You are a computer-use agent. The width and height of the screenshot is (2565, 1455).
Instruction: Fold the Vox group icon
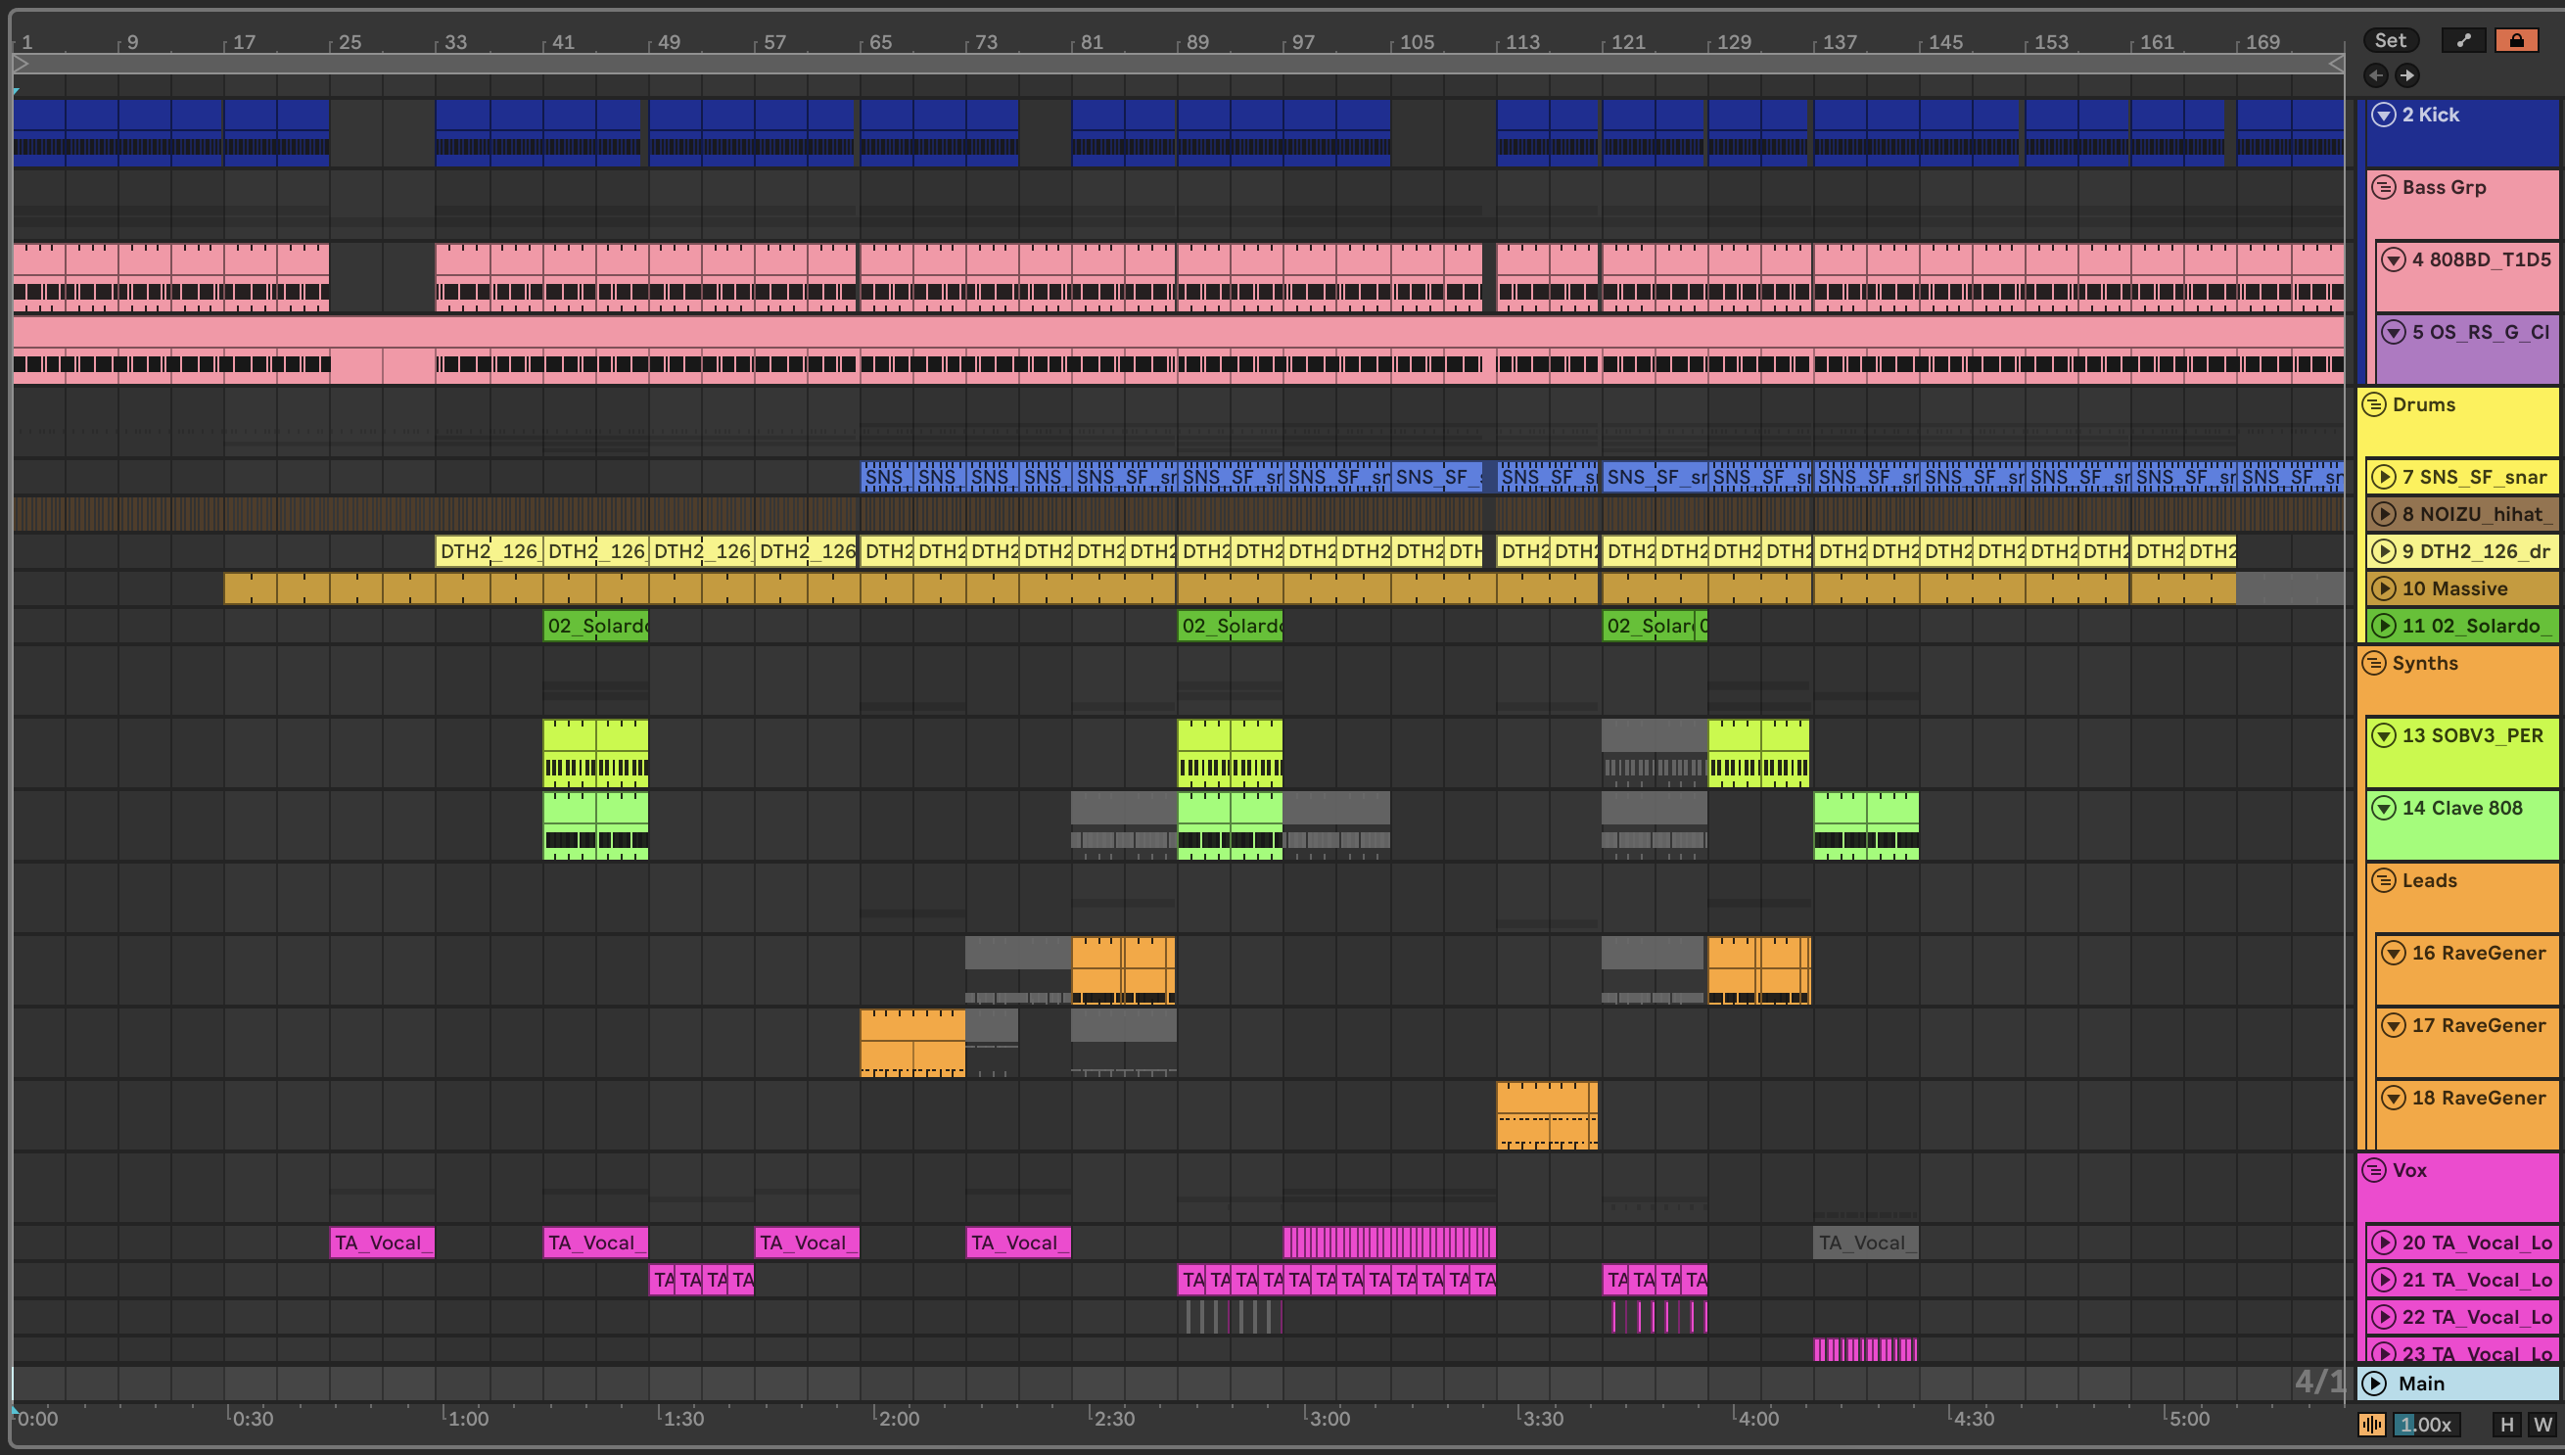pos(2374,1169)
